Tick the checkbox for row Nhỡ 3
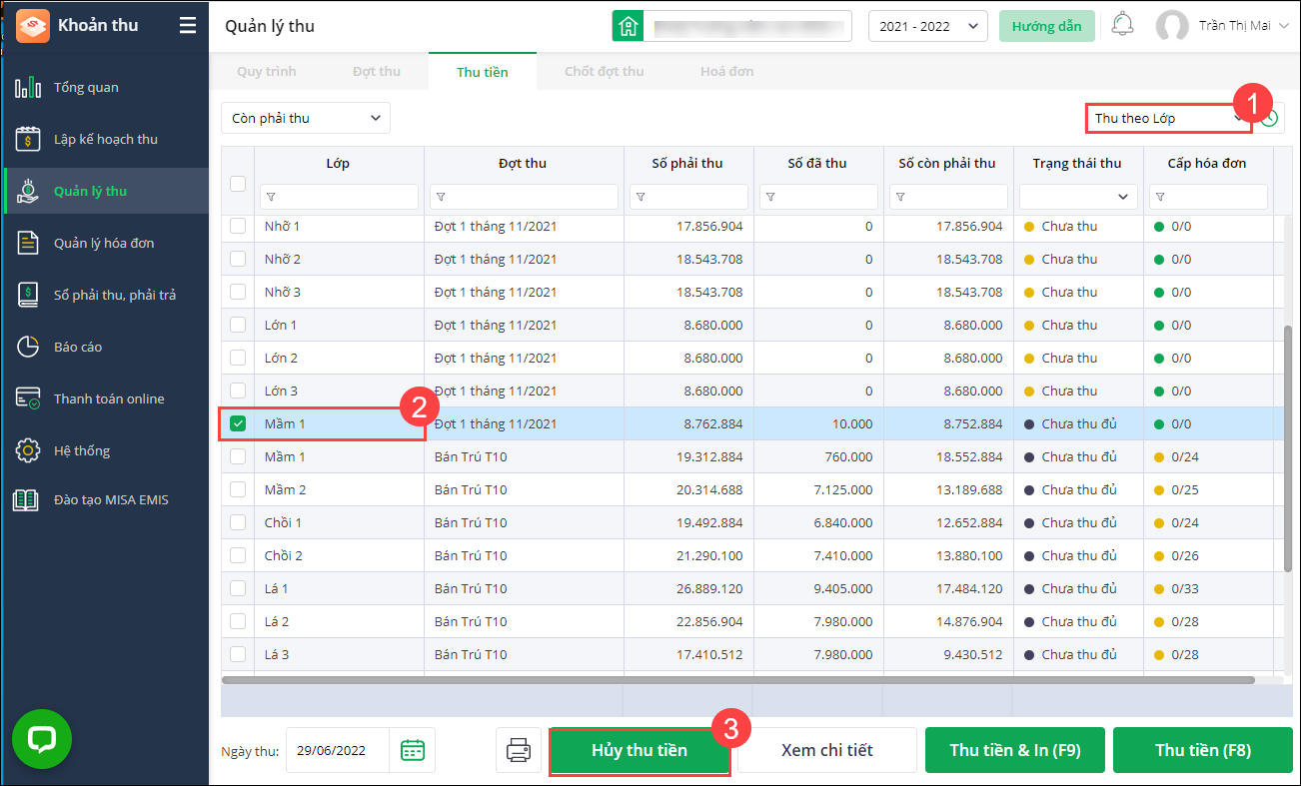Image resolution: width=1301 pixels, height=786 pixels. pyautogui.click(x=238, y=292)
